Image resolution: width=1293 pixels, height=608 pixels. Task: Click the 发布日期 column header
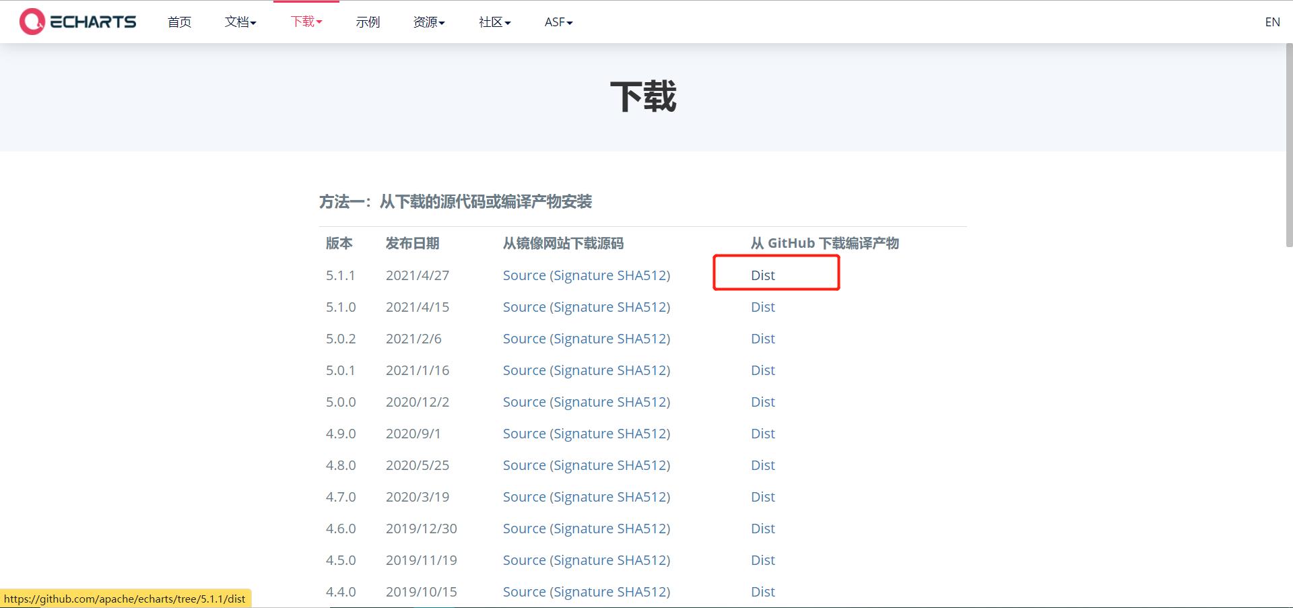point(413,243)
